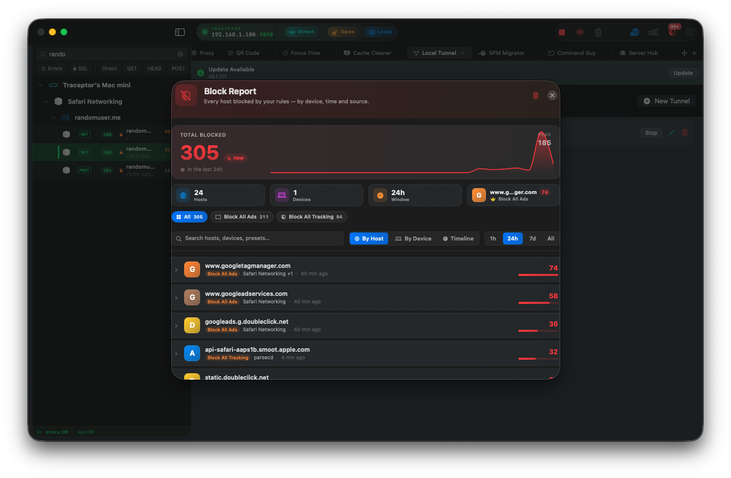Viewport: 731px width, 478px height.
Task: Expand the googleads.g.doubleclick.net row
Action: click(x=176, y=326)
